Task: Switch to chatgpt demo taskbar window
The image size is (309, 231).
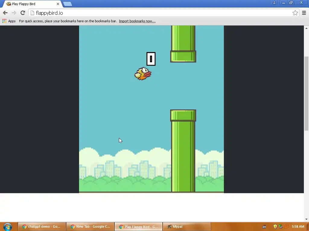Action: (x=42, y=227)
